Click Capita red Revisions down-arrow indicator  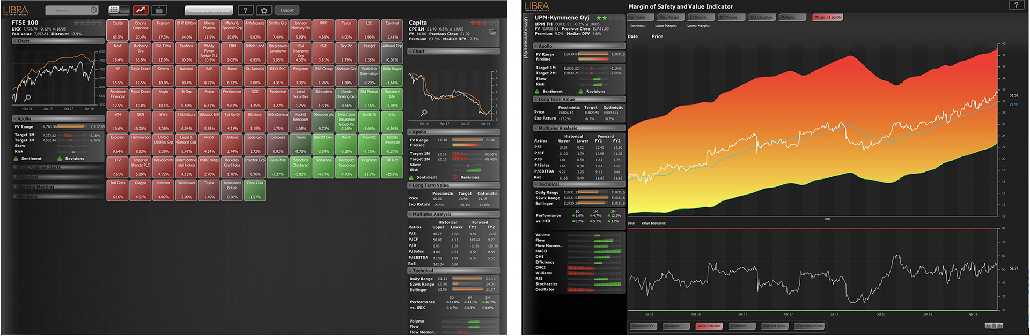tap(455, 177)
